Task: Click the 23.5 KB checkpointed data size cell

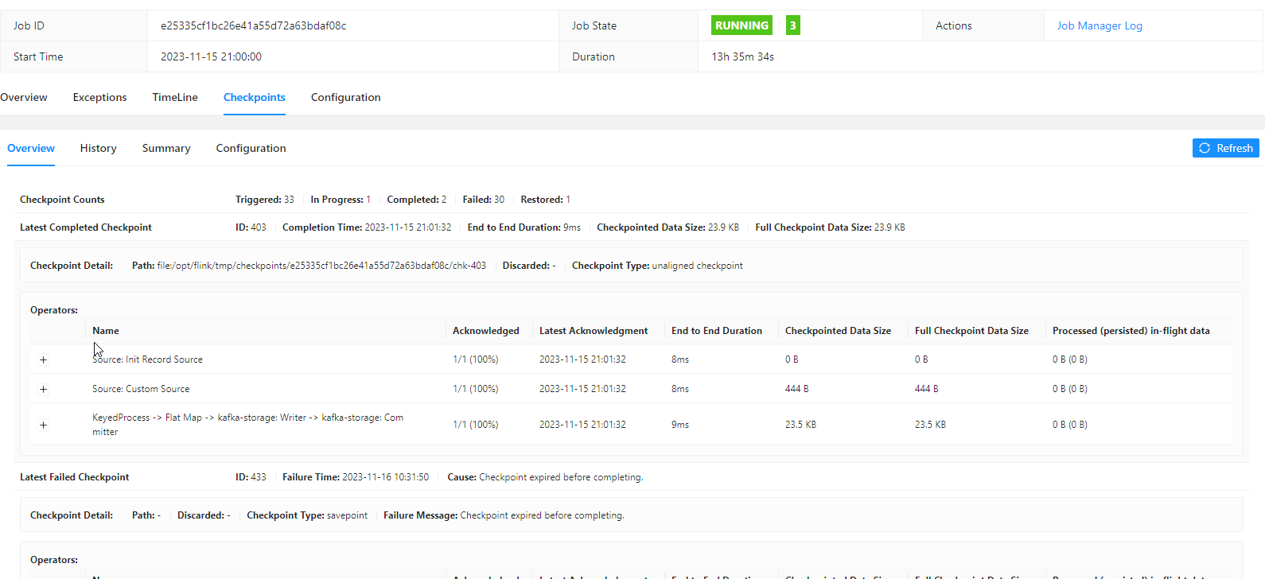Action: coord(800,425)
